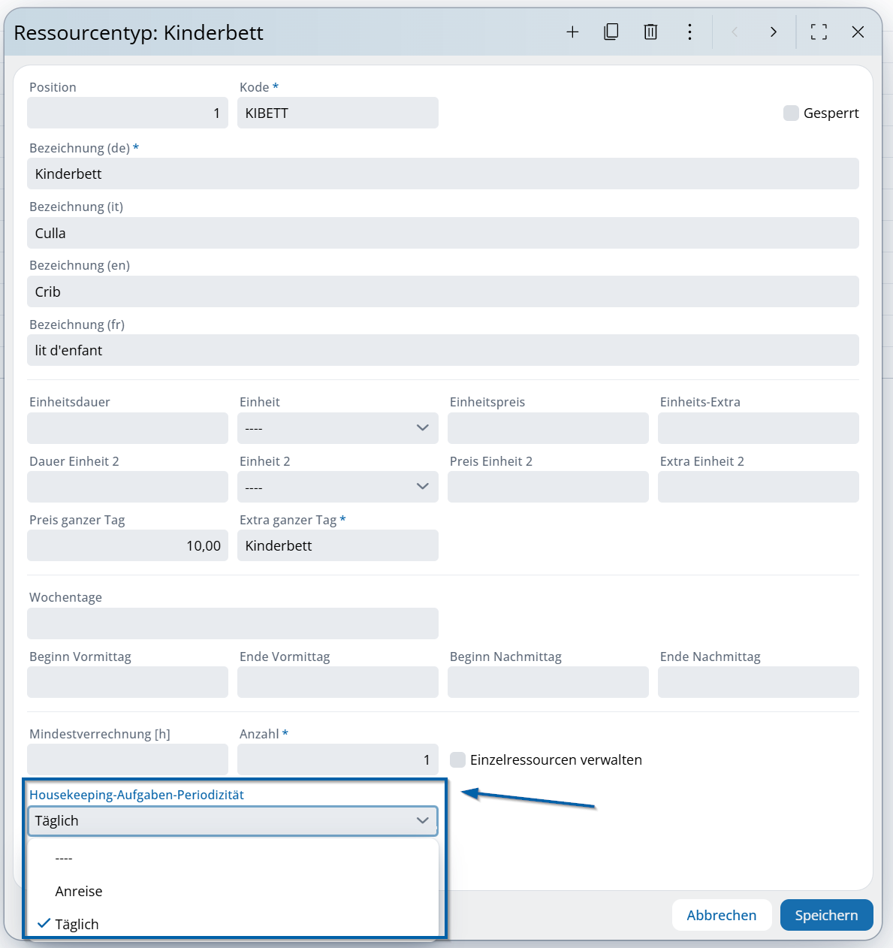
Task: Click the duplicate record icon
Action: click(611, 32)
